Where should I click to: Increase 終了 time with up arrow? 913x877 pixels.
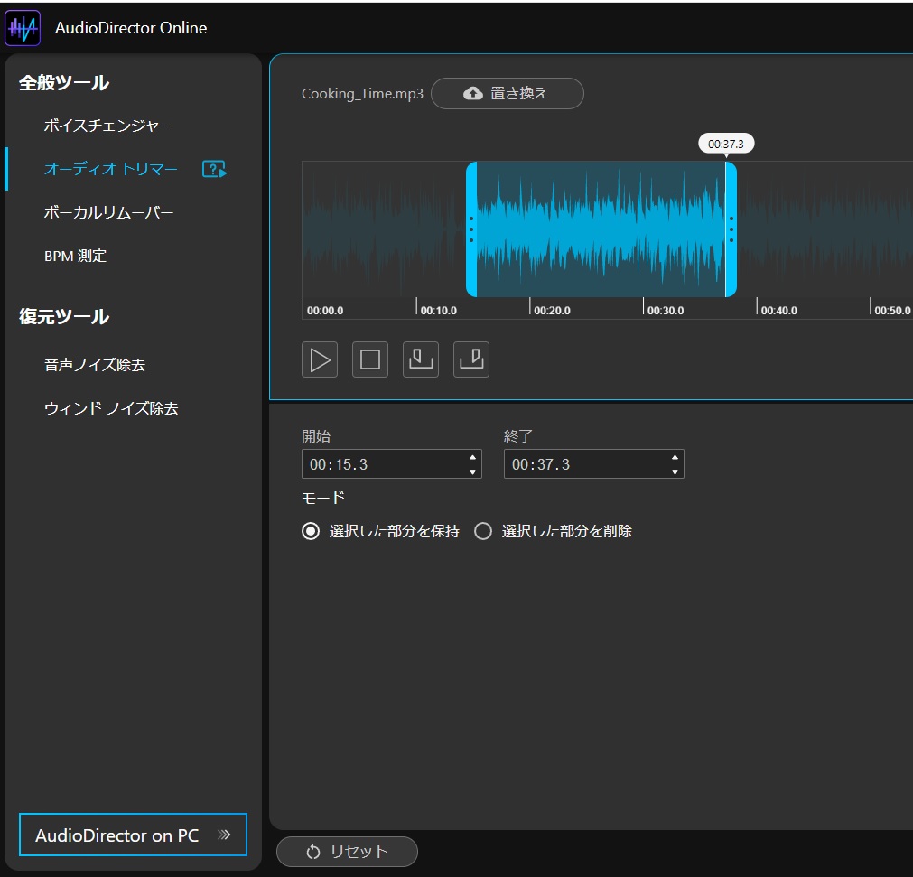[x=675, y=458]
